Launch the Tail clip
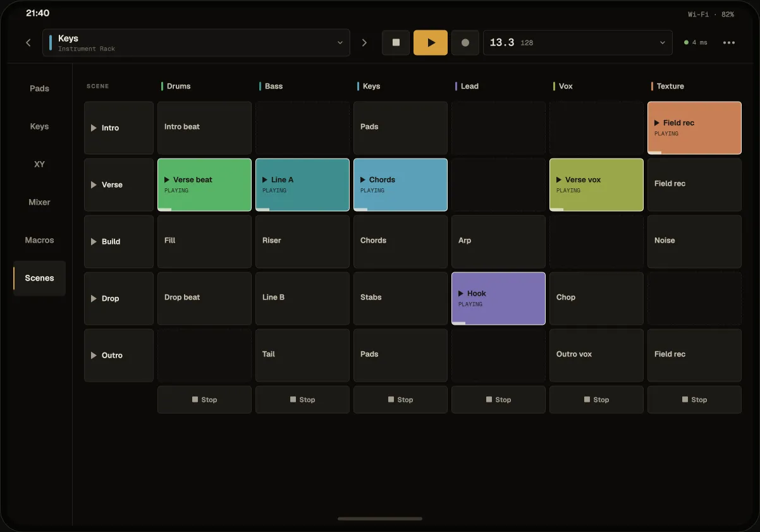This screenshot has height=532, width=760. pyautogui.click(x=302, y=355)
